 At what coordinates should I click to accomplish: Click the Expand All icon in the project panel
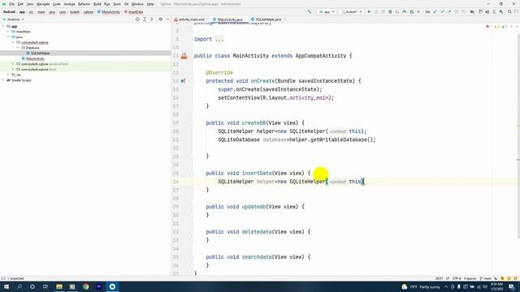145,19
